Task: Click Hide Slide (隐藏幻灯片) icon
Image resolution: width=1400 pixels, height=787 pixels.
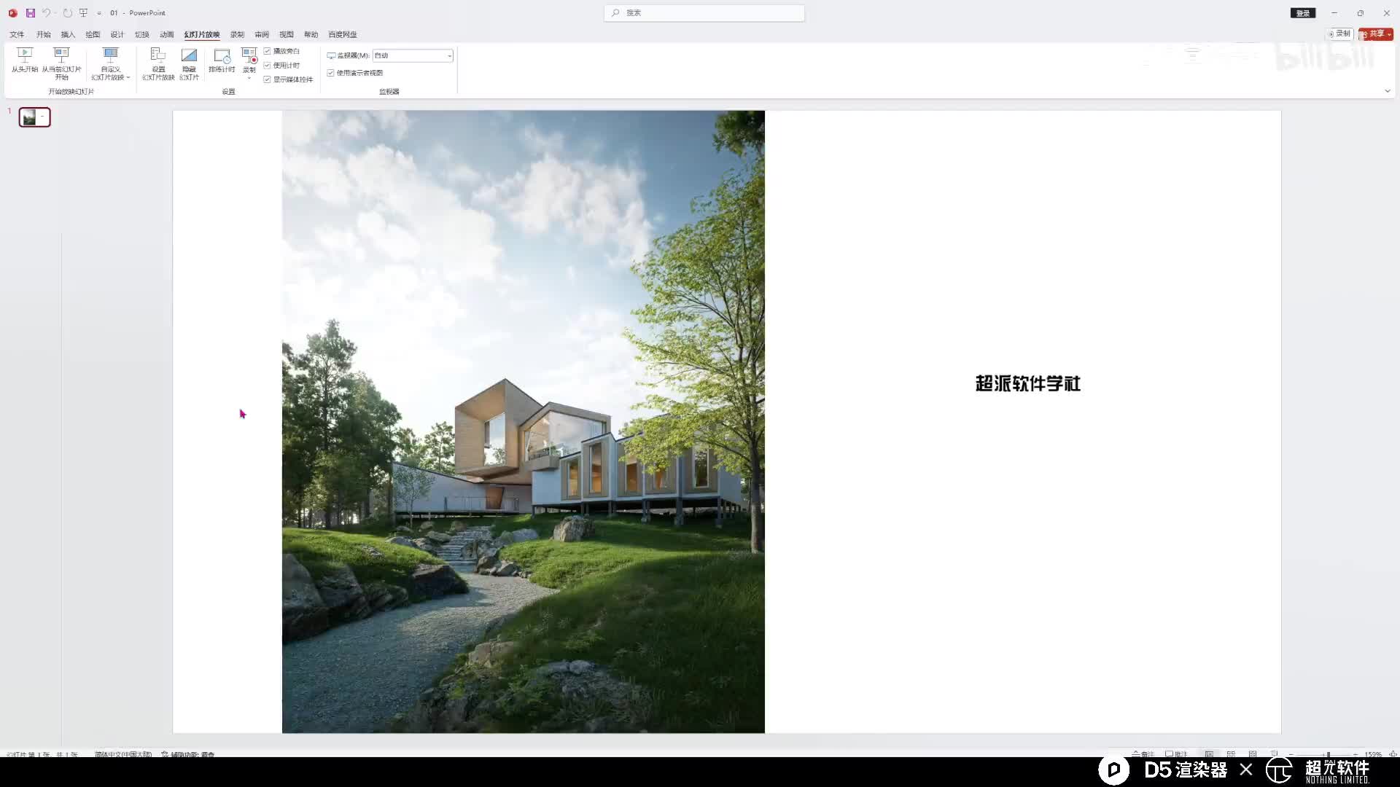Action: point(189,56)
